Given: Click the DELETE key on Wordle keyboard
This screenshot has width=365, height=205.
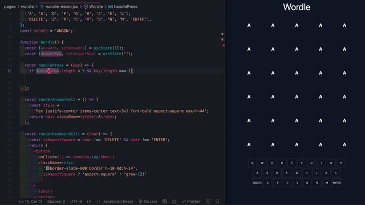Looking at the screenshot, I should (257, 183).
